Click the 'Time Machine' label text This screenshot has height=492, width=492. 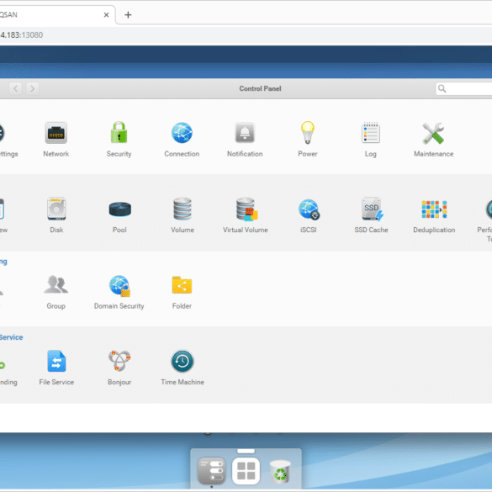coord(183,382)
